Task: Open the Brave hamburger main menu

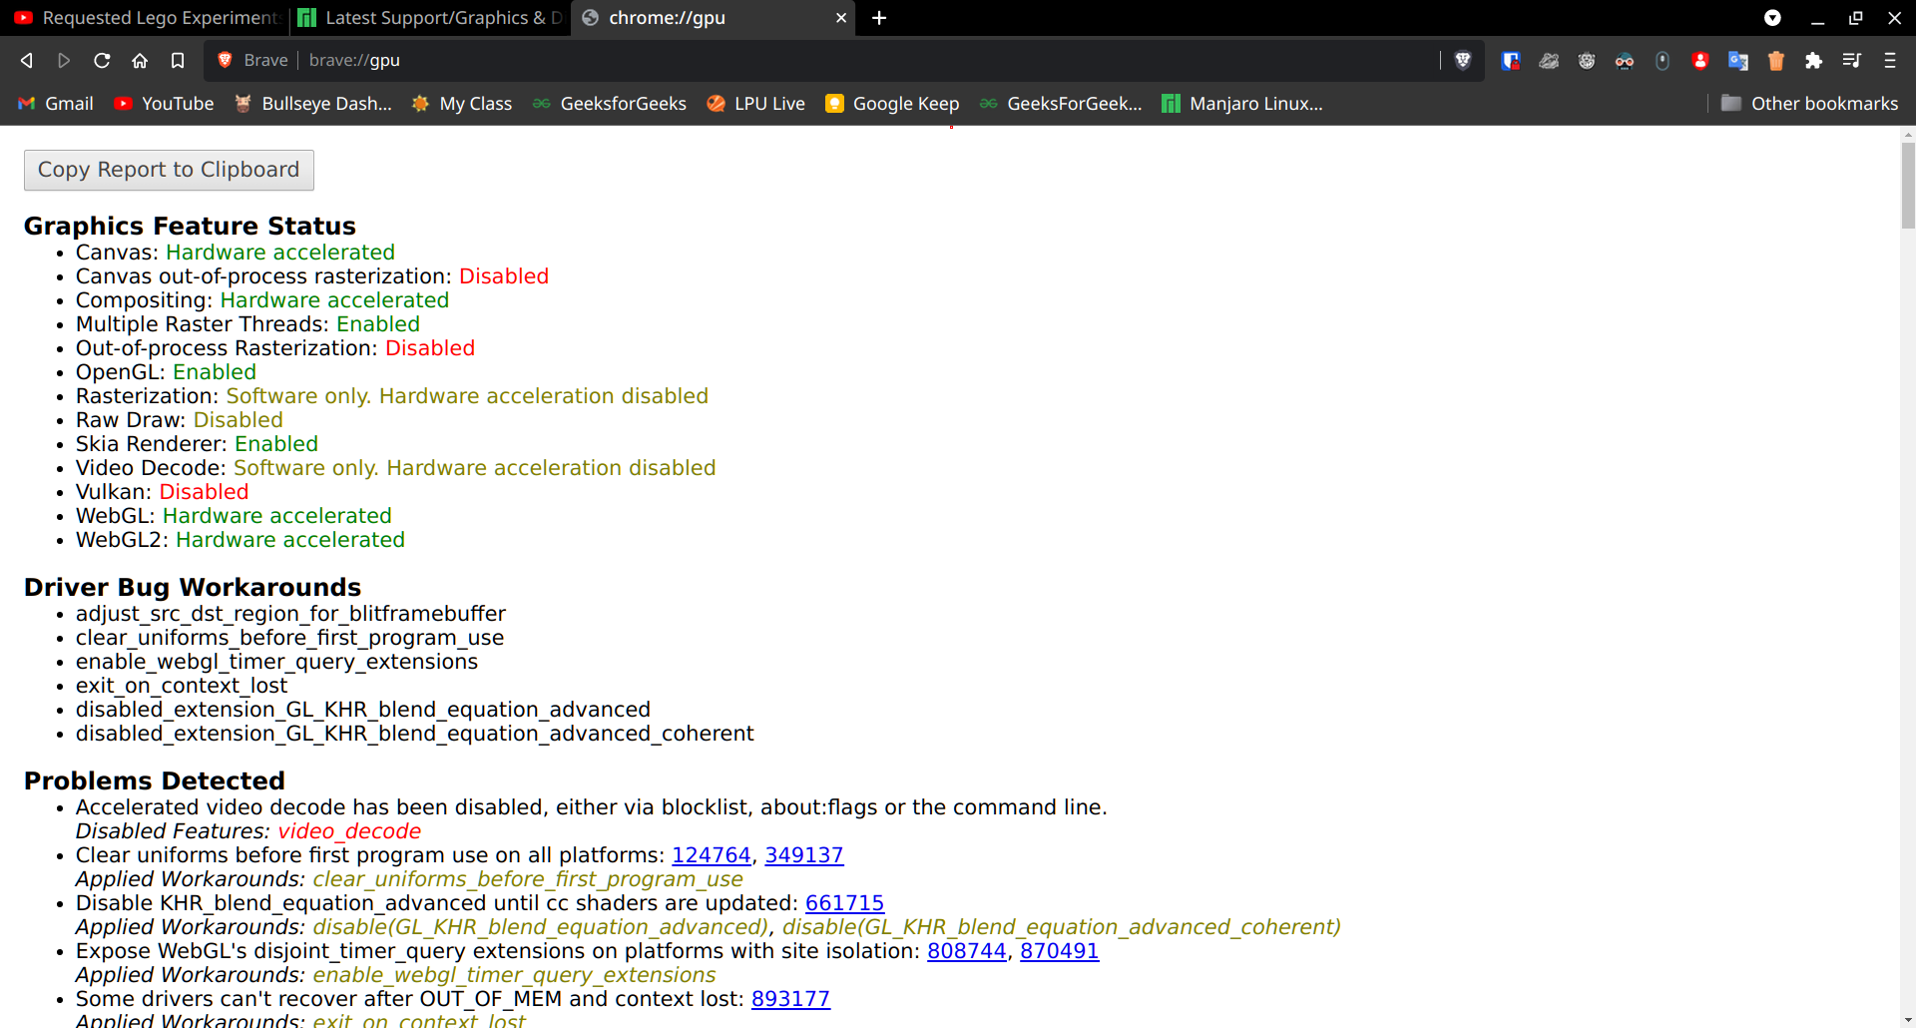Action: point(1890,61)
